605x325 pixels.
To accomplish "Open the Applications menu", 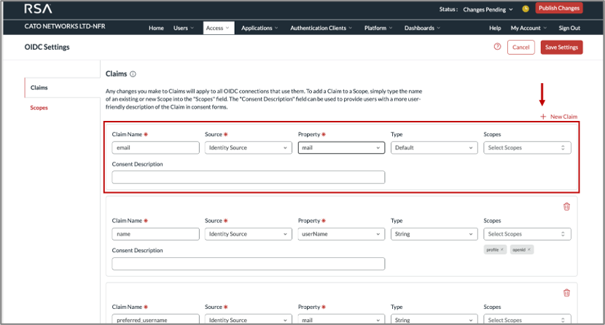I will click(x=259, y=28).
